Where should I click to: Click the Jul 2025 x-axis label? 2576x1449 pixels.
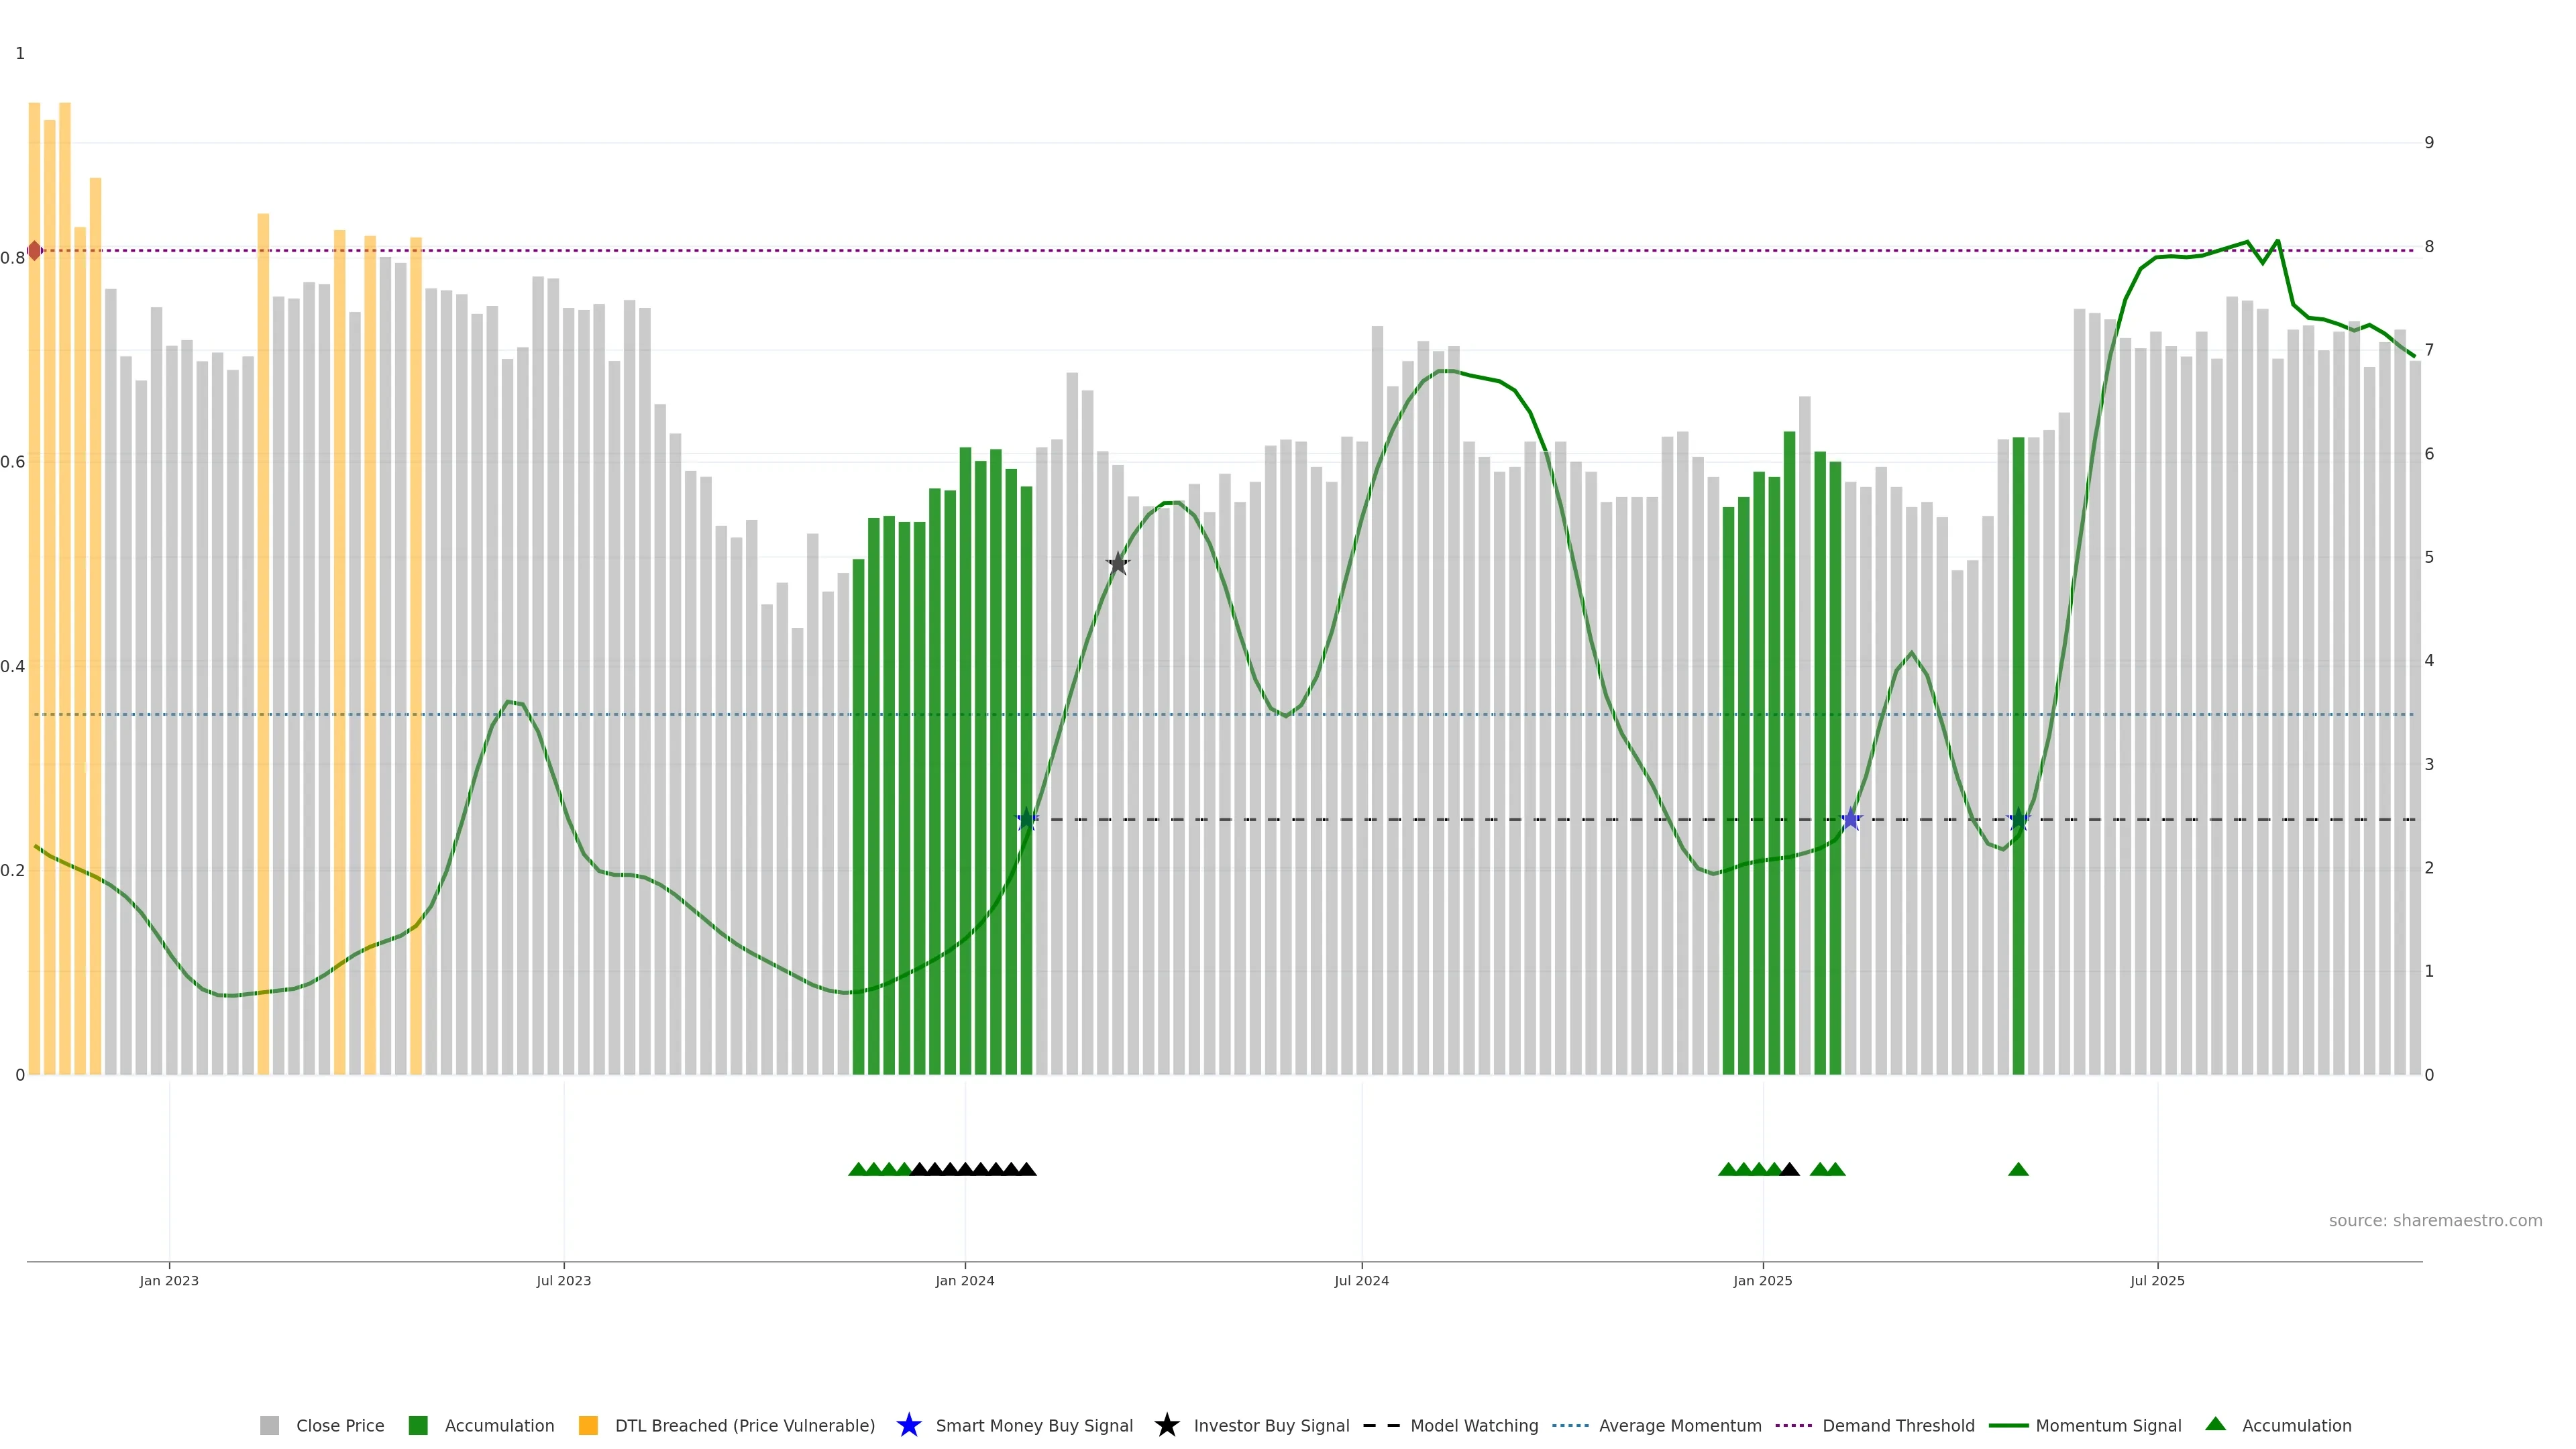(2157, 1281)
